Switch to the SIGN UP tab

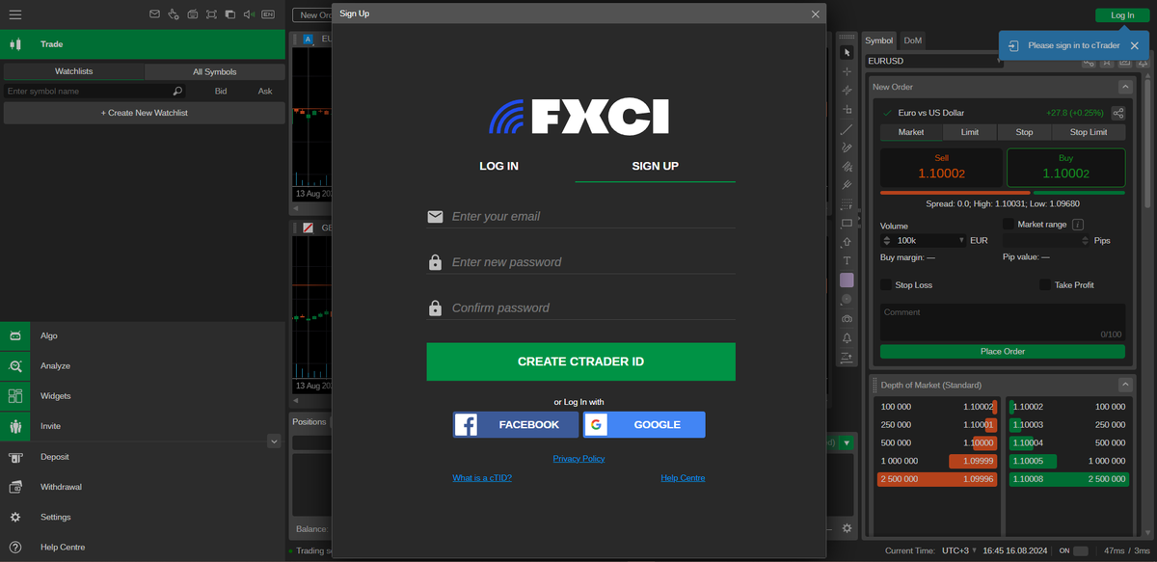656,166
